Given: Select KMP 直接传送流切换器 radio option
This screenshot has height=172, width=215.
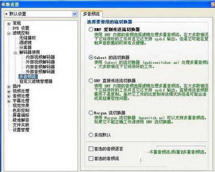Looking at the screenshot, I should point(91,81).
